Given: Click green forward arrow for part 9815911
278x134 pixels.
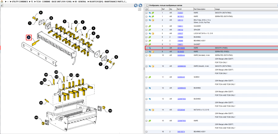Looking at the screenshot, I should click(x=153, y=16).
